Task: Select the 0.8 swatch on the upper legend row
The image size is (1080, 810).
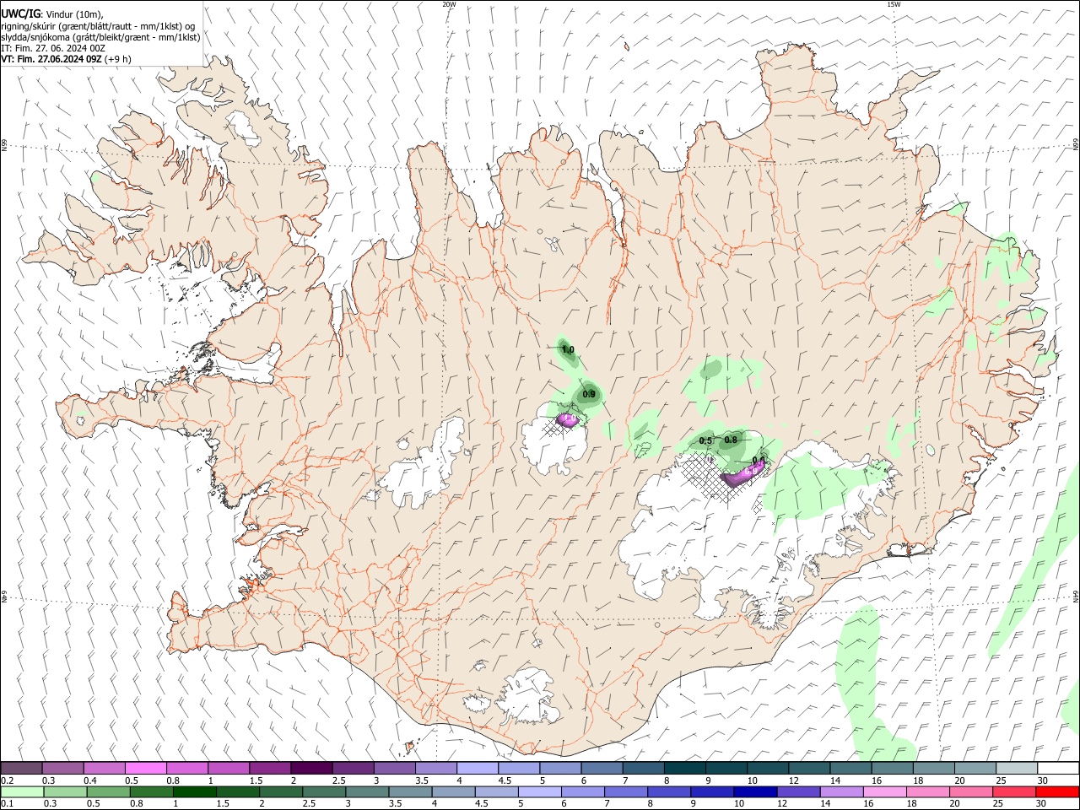Action: (187, 768)
